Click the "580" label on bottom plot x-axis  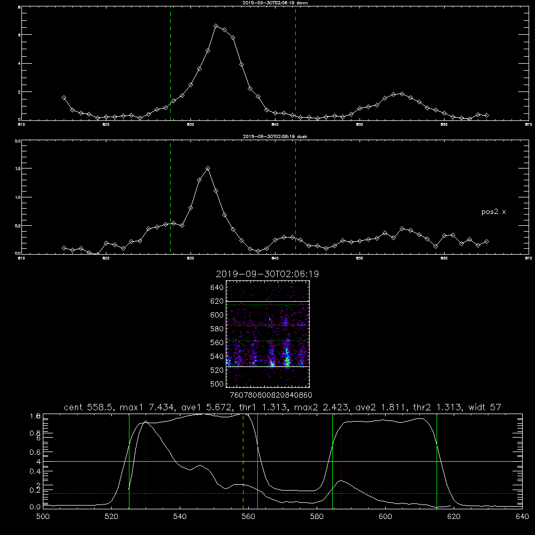tap(317, 517)
